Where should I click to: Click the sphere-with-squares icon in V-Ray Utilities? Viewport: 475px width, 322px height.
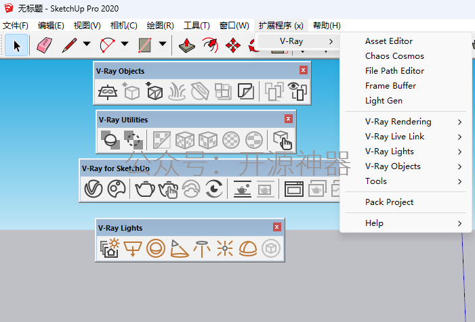110,140
